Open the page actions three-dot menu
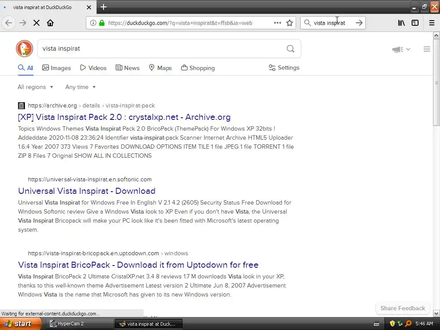Image resolution: width=440 pixels, height=330 pixels. (277, 23)
